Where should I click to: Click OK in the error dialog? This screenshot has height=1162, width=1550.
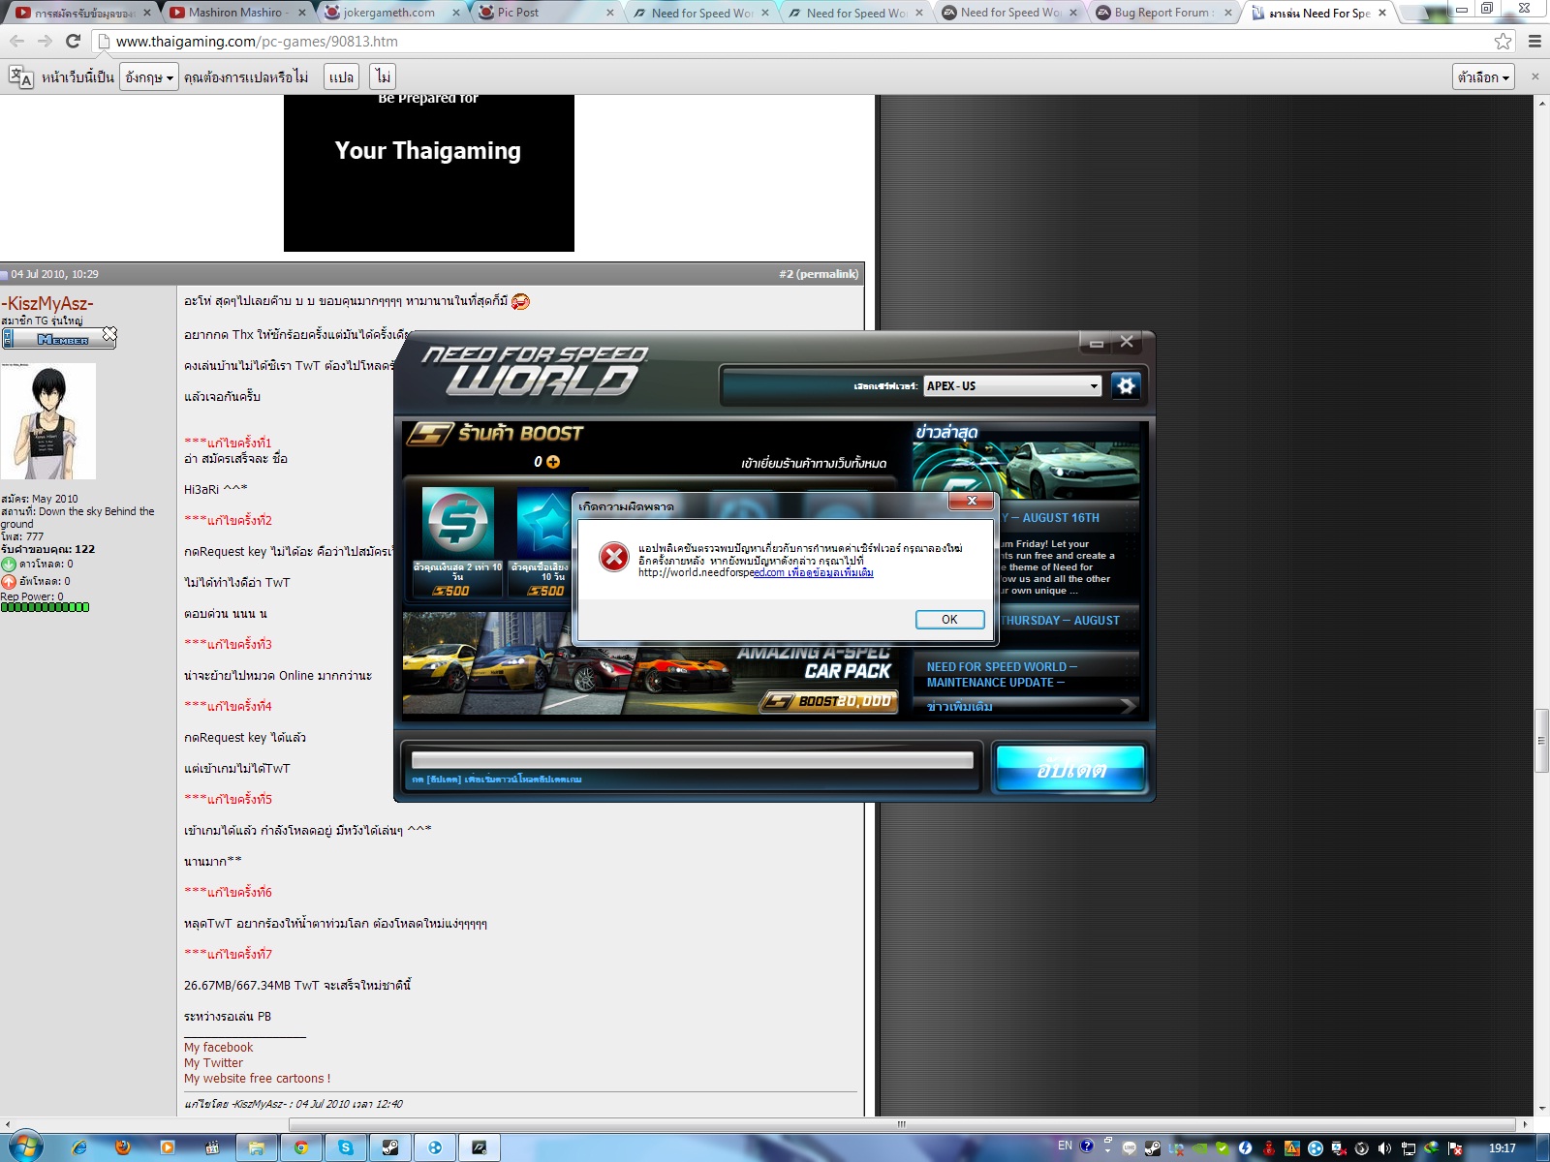click(x=949, y=620)
